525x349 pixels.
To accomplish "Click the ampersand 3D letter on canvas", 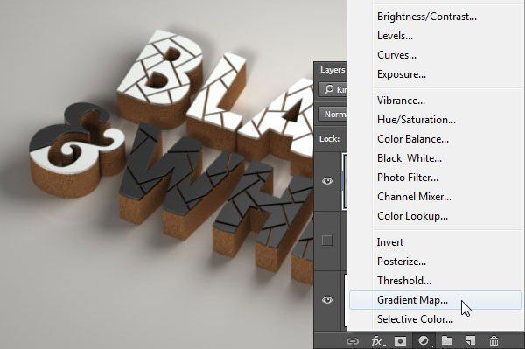I will click(x=76, y=150).
